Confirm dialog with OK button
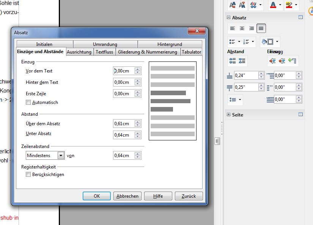The image size is (313, 225). tap(97, 196)
